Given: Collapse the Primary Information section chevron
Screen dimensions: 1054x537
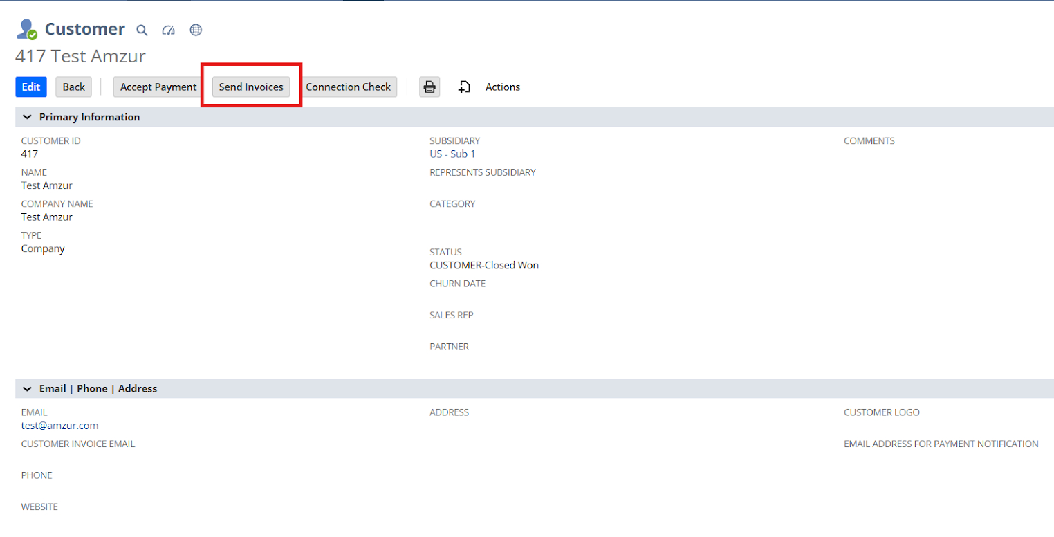Looking at the screenshot, I should (27, 117).
